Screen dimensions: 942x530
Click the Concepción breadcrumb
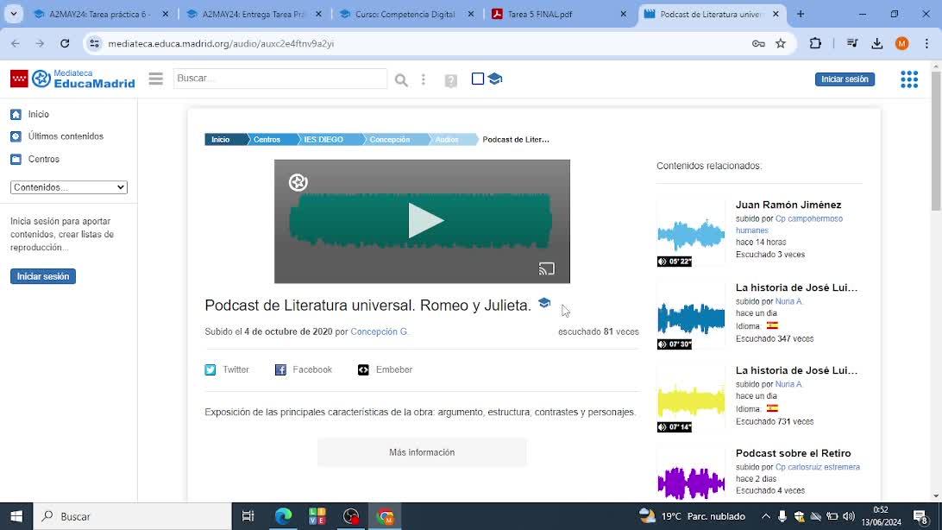point(389,140)
